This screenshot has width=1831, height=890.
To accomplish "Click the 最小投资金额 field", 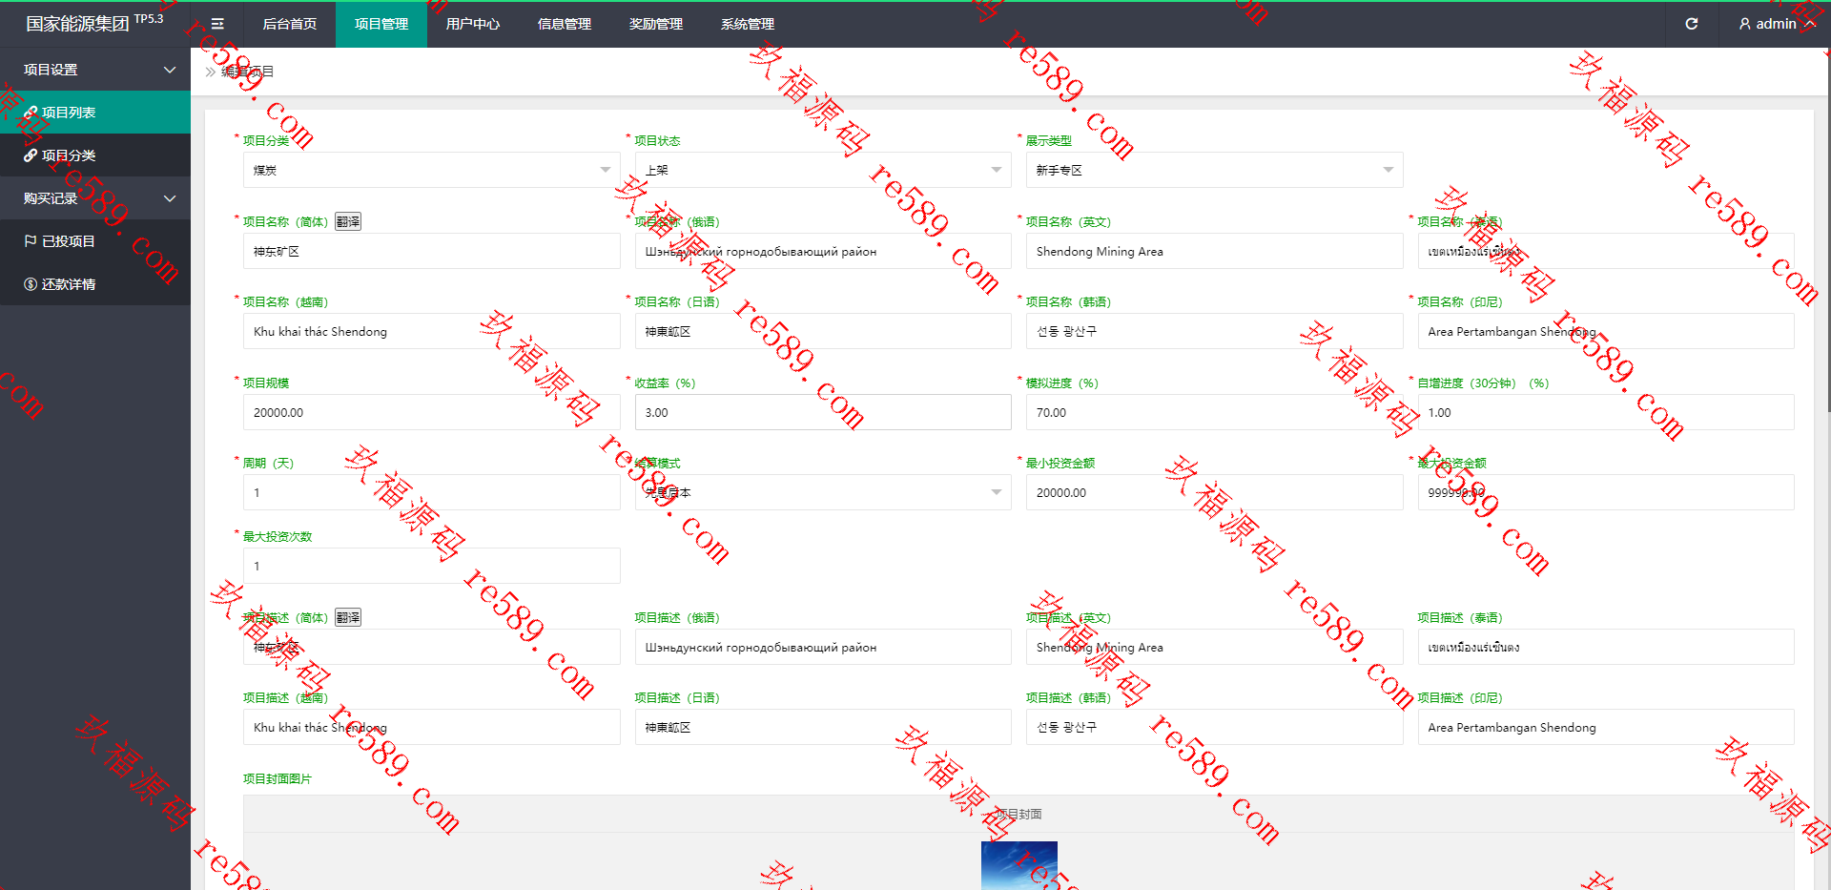I will click(1215, 492).
